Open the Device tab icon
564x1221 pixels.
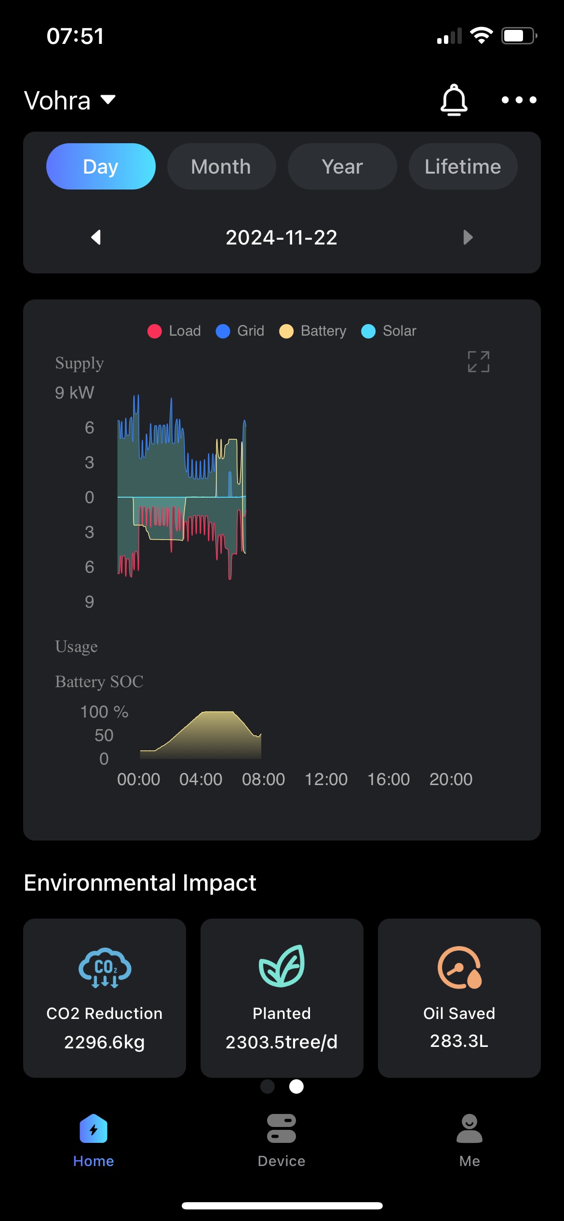(x=282, y=1128)
